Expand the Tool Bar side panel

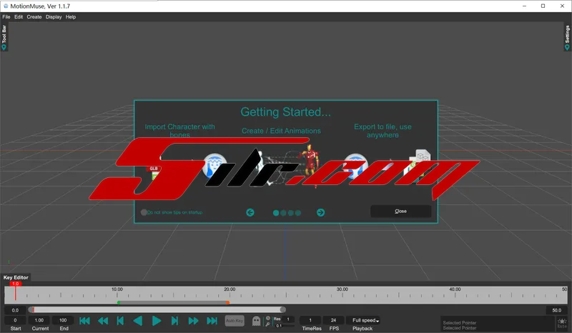4,37
